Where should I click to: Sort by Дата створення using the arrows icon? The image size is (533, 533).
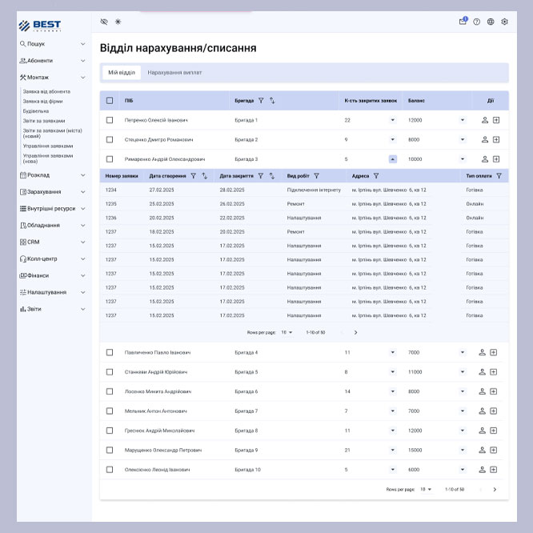[204, 176]
